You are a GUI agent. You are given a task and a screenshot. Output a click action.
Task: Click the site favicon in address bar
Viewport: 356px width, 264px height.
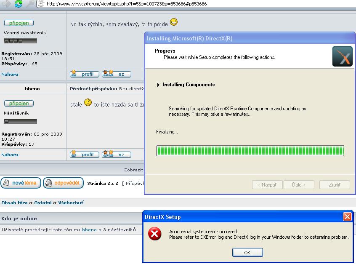(41, 4)
